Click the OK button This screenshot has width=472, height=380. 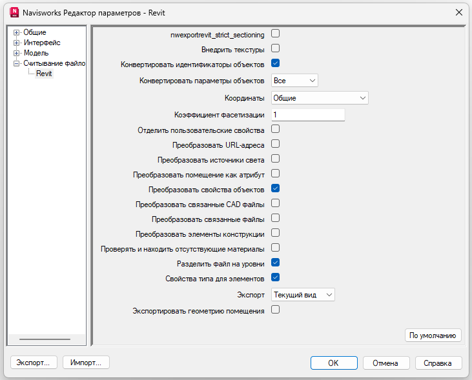pyautogui.click(x=333, y=363)
